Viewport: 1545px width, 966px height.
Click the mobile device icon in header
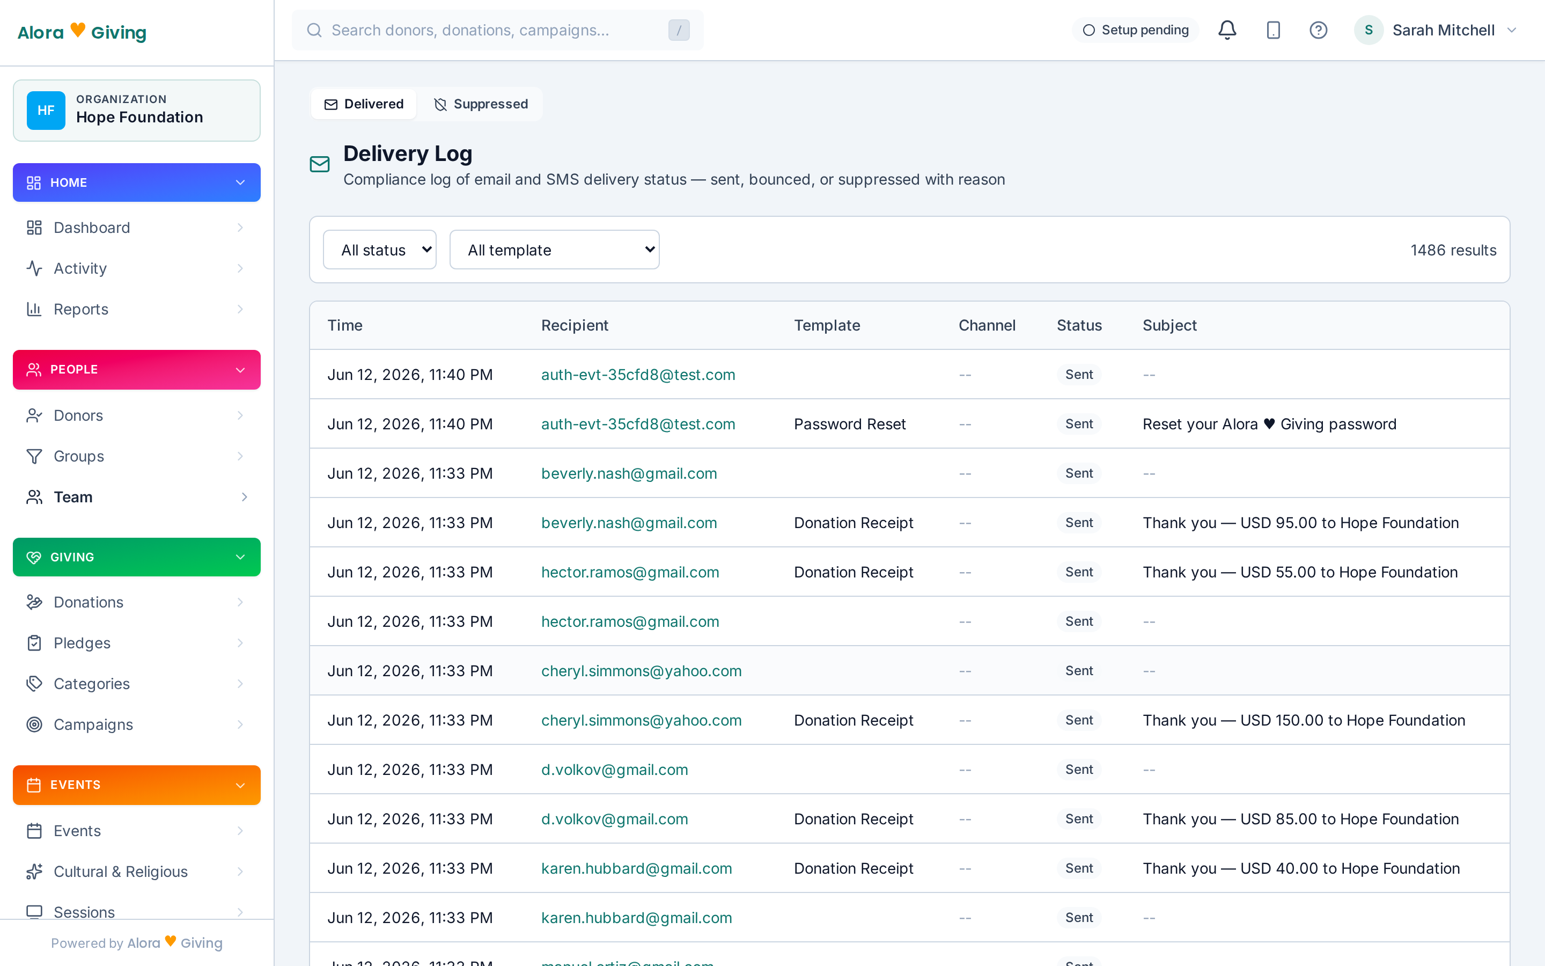pos(1273,30)
